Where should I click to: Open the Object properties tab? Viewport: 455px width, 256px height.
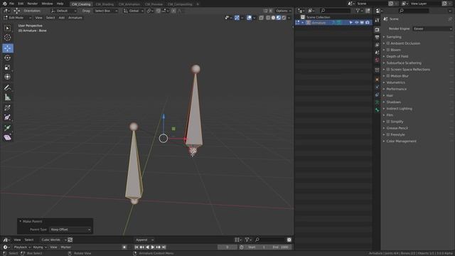point(377,80)
